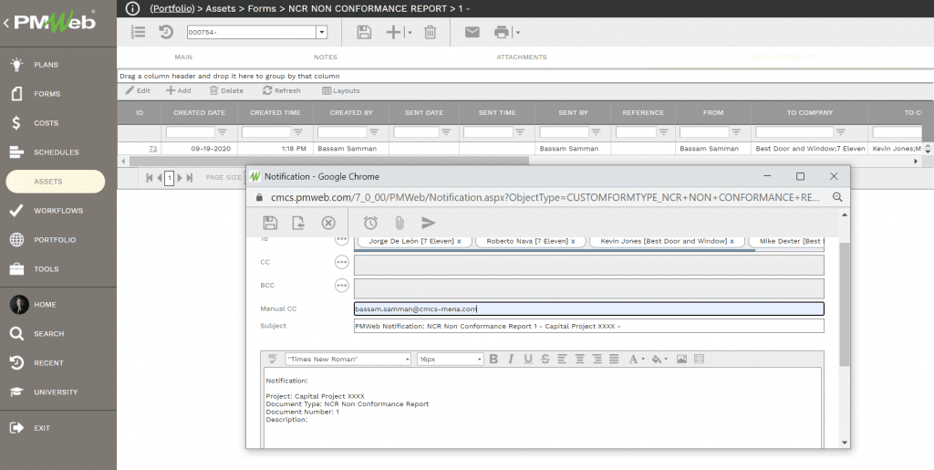
Task: Open the font color picker
Action: (636, 359)
